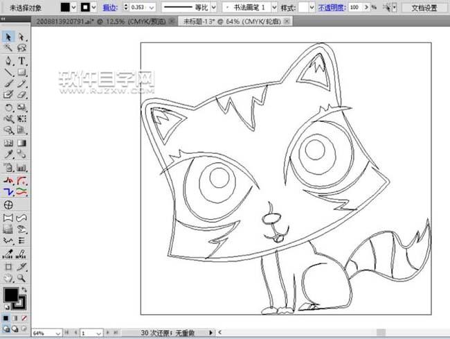Image resolution: width=450 pixels, height=339 pixels.
Task: Reset to default fill and stroke
Action: click(x=7, y=307)
